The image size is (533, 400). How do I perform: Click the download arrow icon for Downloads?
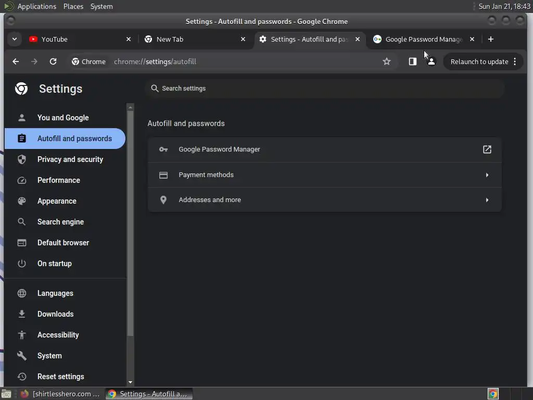pyautogui.click(x=22, y=314)
